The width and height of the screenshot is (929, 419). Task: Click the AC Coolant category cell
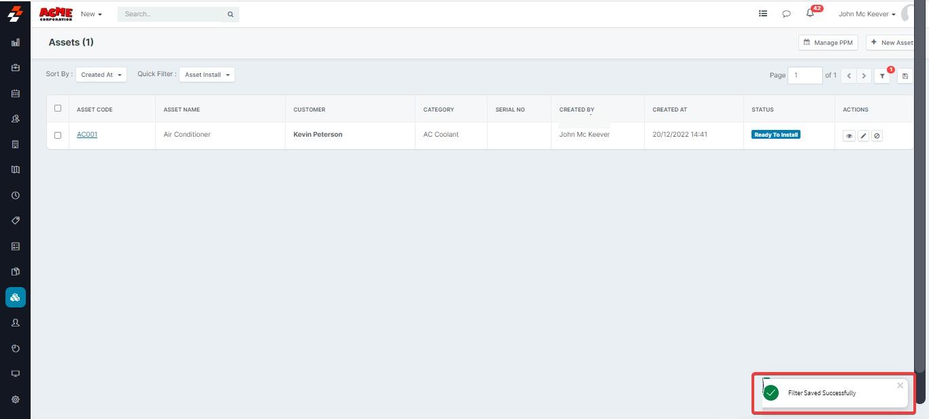point(441,135)
